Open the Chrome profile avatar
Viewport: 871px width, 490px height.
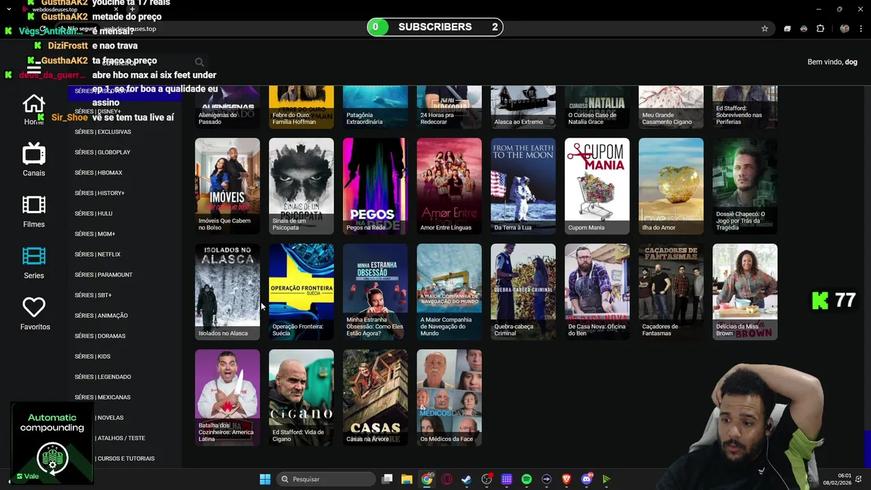844,29
